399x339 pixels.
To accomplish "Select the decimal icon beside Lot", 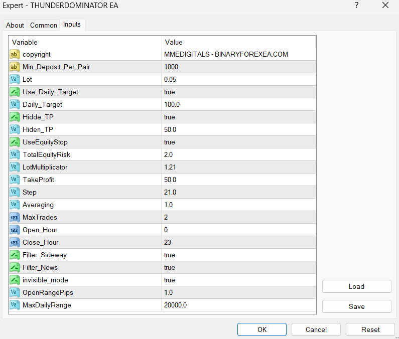I will point(15,79).
